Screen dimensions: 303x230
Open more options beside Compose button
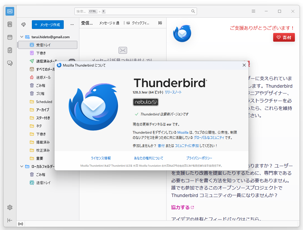tap(72, 25)
